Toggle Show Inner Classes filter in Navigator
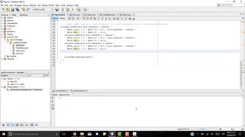This screenshot has height=137, width=245. click(22, 125)
